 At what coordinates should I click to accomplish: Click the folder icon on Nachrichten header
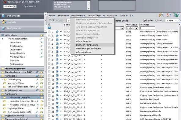[42, 35]
